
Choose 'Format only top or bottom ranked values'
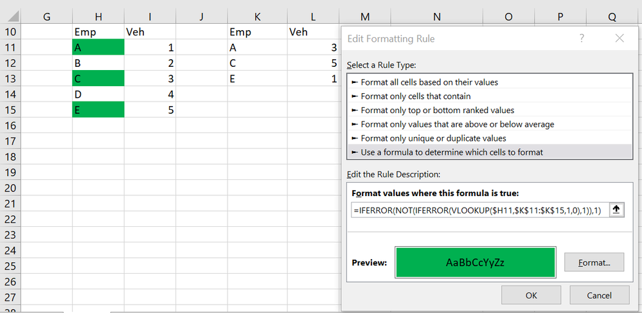click(x=438, y=111)
